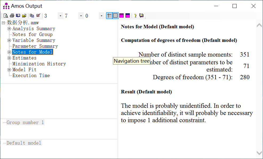Open the Options checkmark icon
Screen dimensions: 263x159
[38, 15]
